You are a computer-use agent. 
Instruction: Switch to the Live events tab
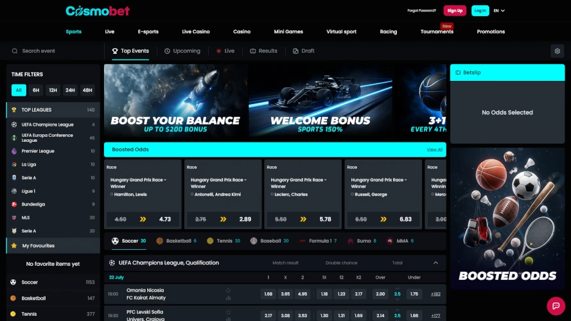coord(225,51)
